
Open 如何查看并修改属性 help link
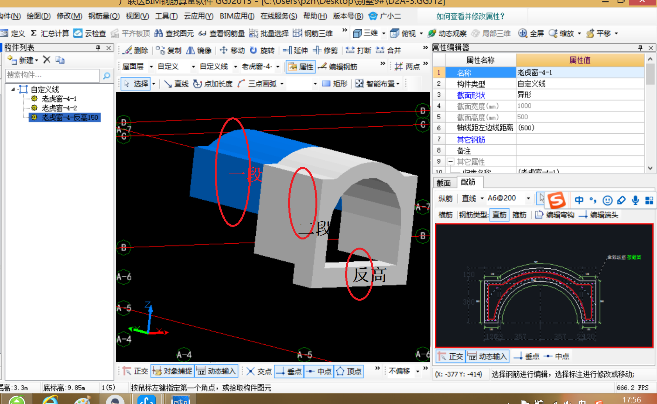[x=470, y=16]
